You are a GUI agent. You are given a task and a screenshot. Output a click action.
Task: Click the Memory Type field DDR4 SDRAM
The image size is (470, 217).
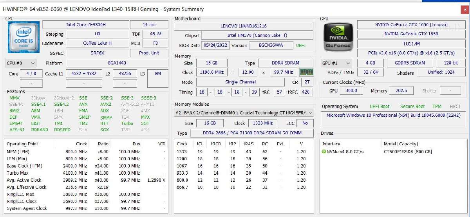(x=286, y=63)
